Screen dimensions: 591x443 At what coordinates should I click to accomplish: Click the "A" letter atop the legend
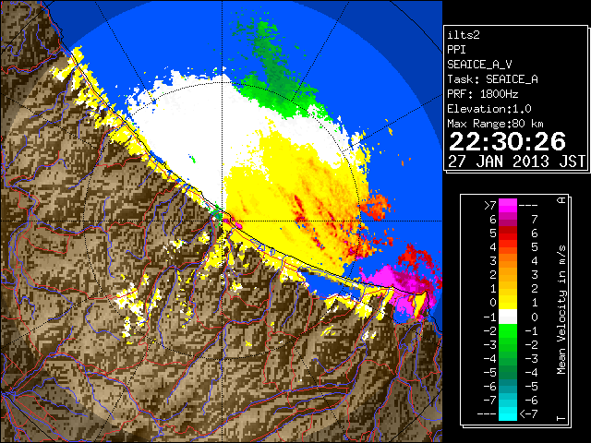(562, 200)
